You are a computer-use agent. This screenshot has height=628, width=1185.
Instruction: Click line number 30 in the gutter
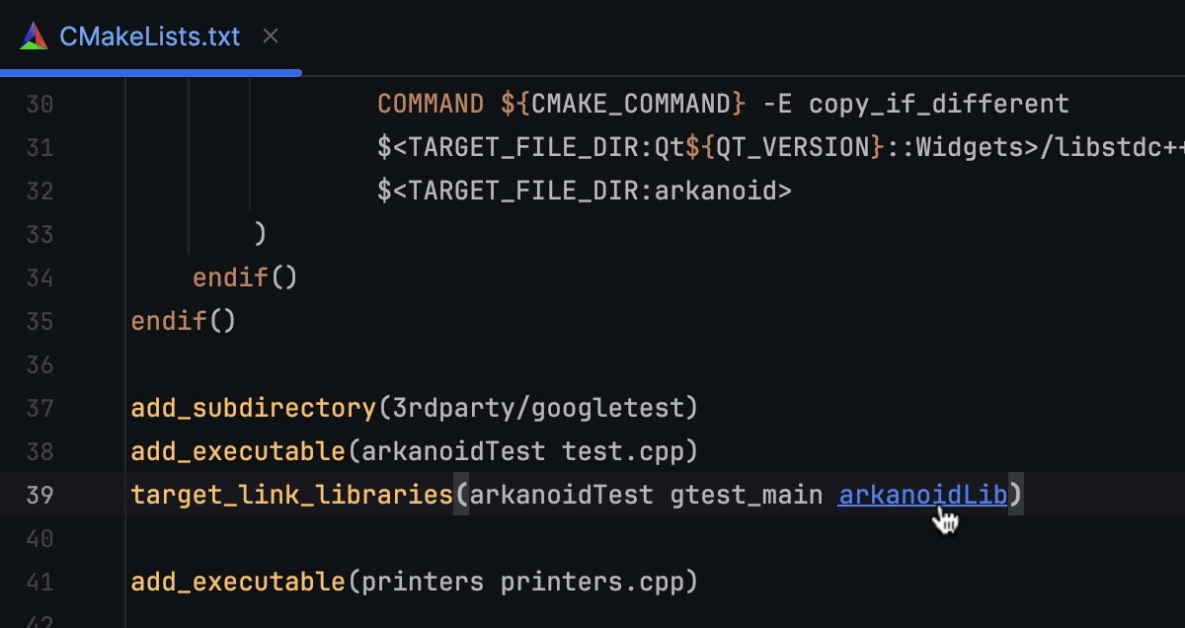tap(39, 104)
